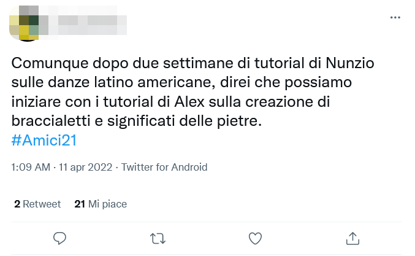Click the reply speech bubble icon
415x256 pixels.
(x=59, y=238)
